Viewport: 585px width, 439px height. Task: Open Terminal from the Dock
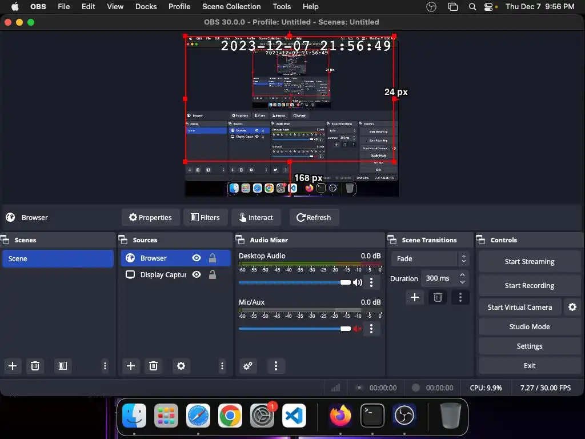[x=372, y=415]
